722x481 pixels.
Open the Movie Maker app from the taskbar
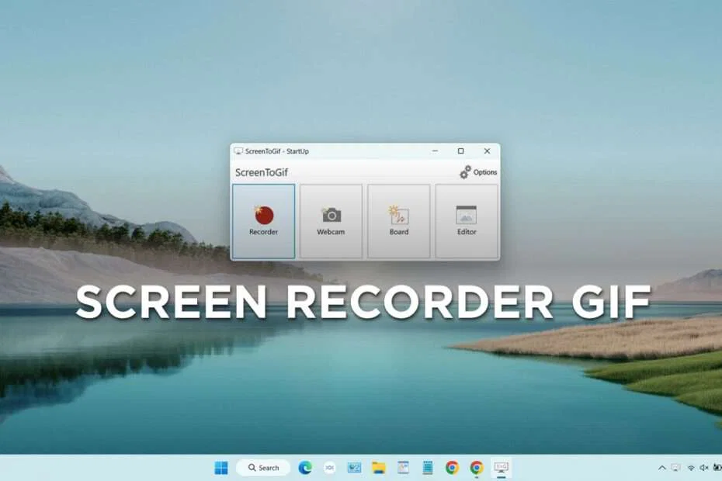pos(354,468)
